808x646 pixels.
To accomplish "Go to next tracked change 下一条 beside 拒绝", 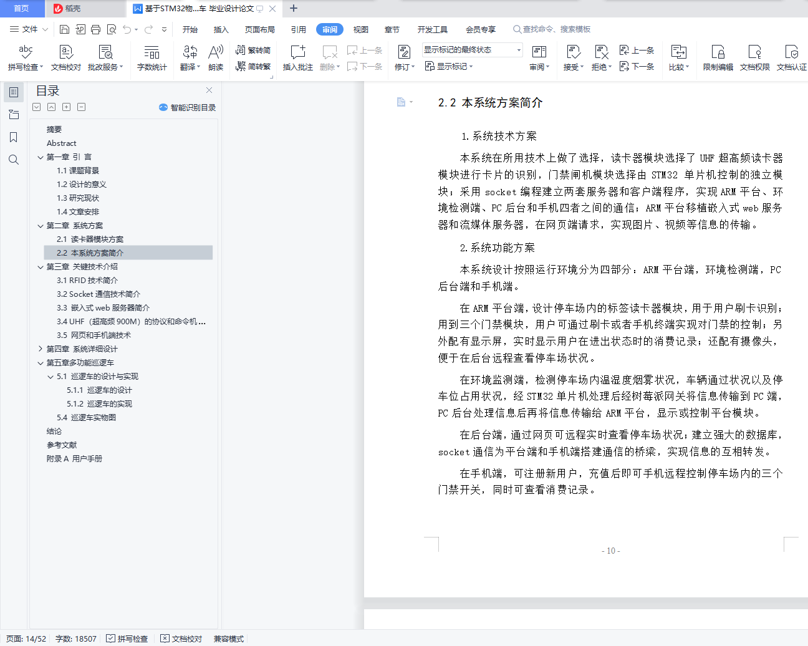I will click(x=637, y=66).
